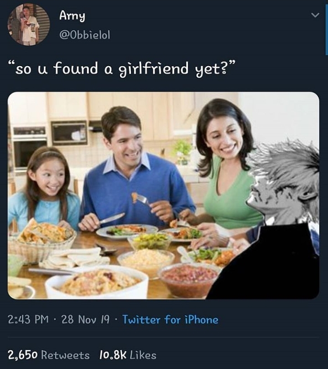The width and height of the screenshot is (328, 369).
Task: Click the microwave in the photo background
Action: pos(69,132)
